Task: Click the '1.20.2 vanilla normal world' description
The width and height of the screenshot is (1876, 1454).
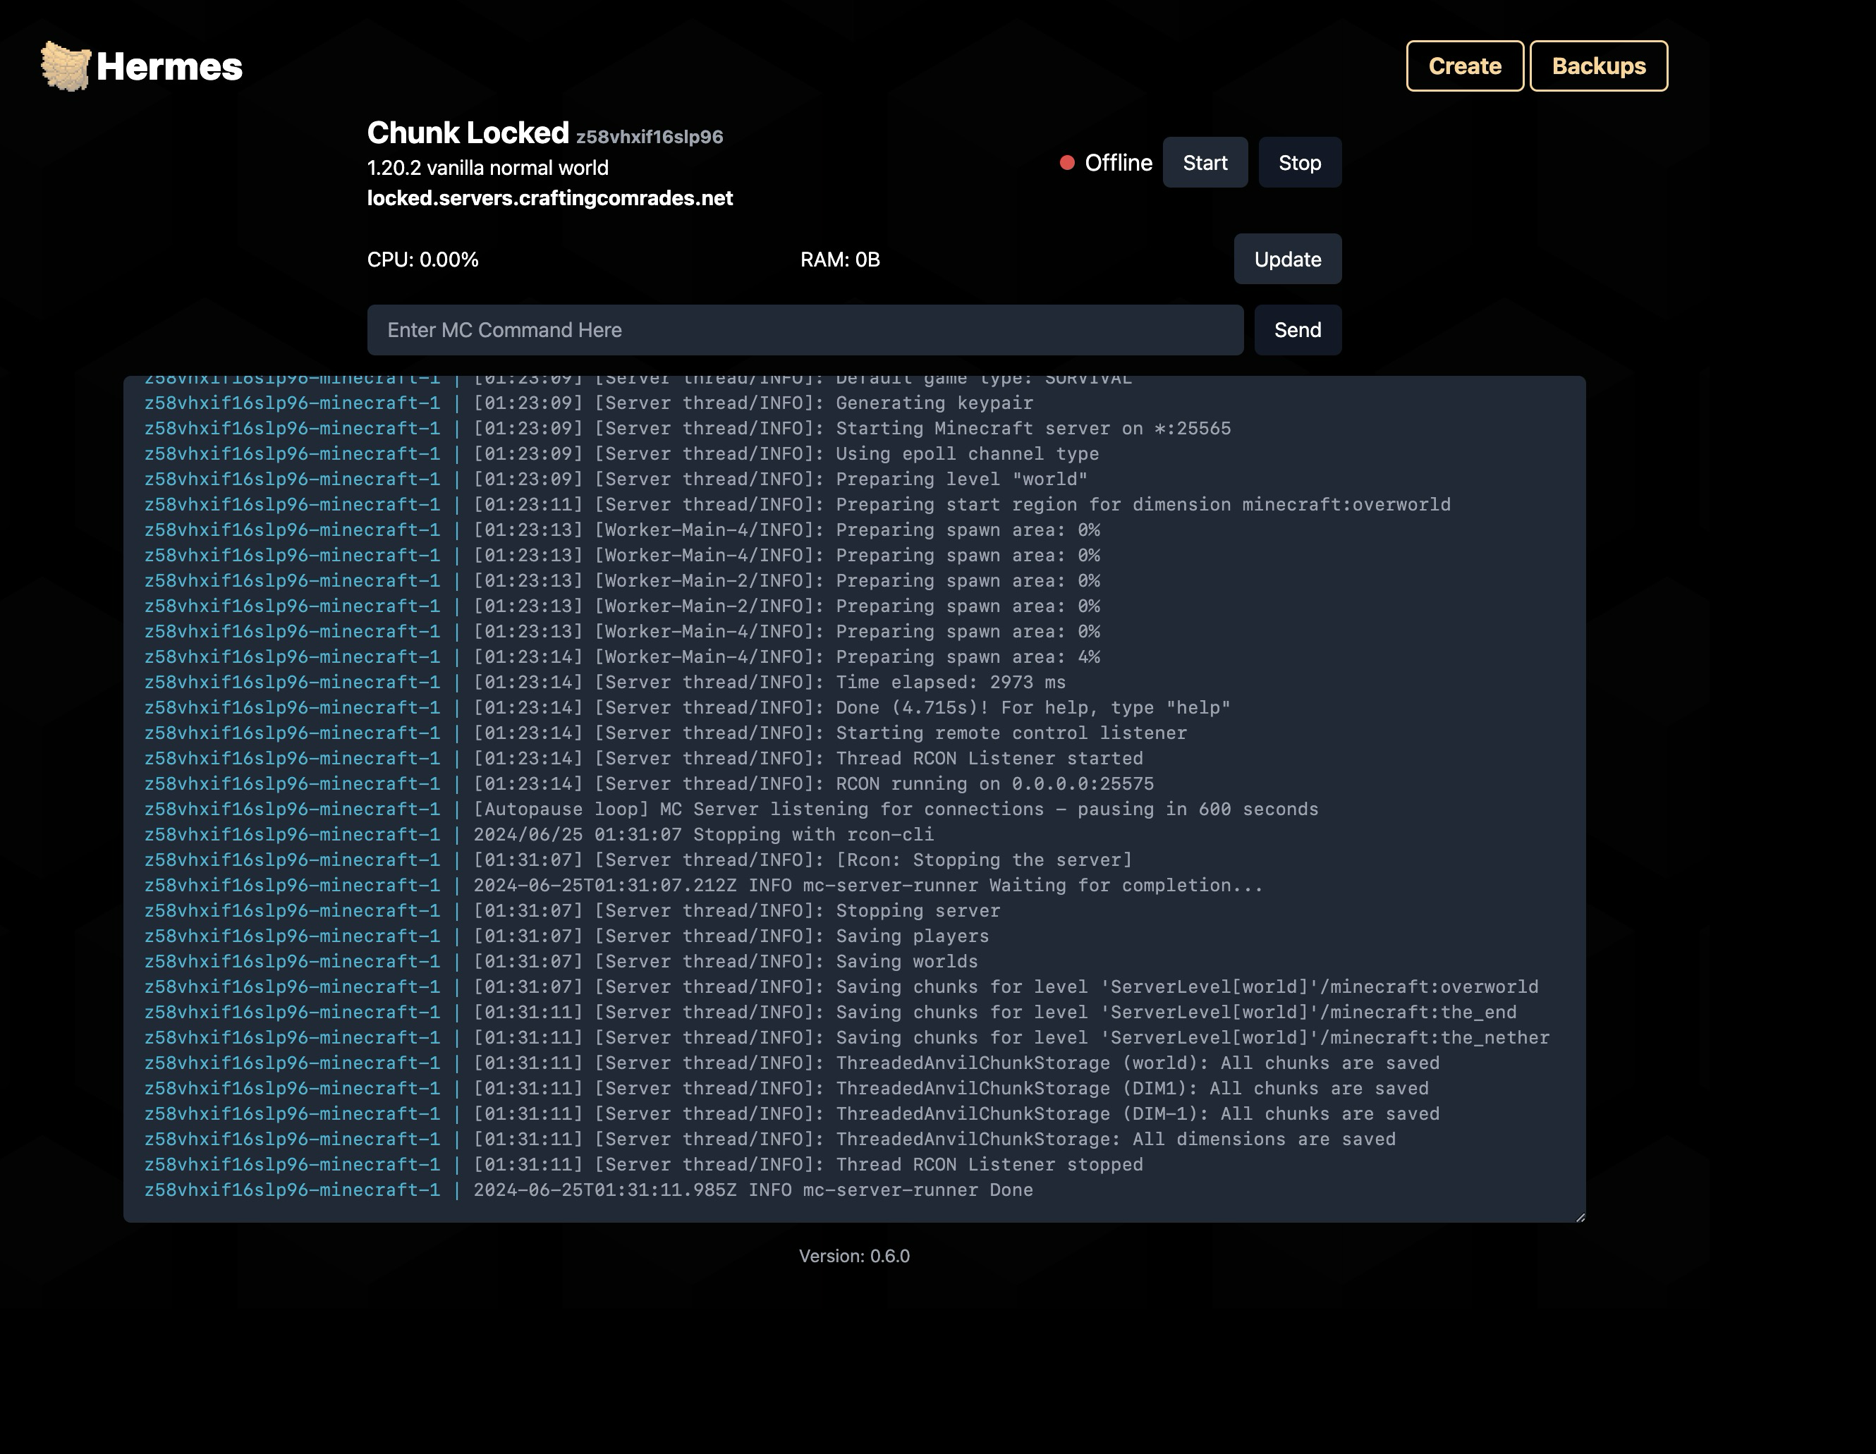Action: click(487, 168)
